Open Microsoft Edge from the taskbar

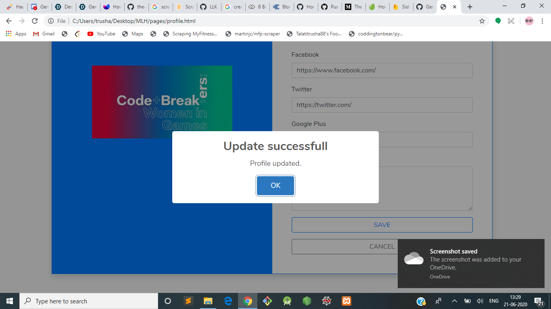coord(228,301)
